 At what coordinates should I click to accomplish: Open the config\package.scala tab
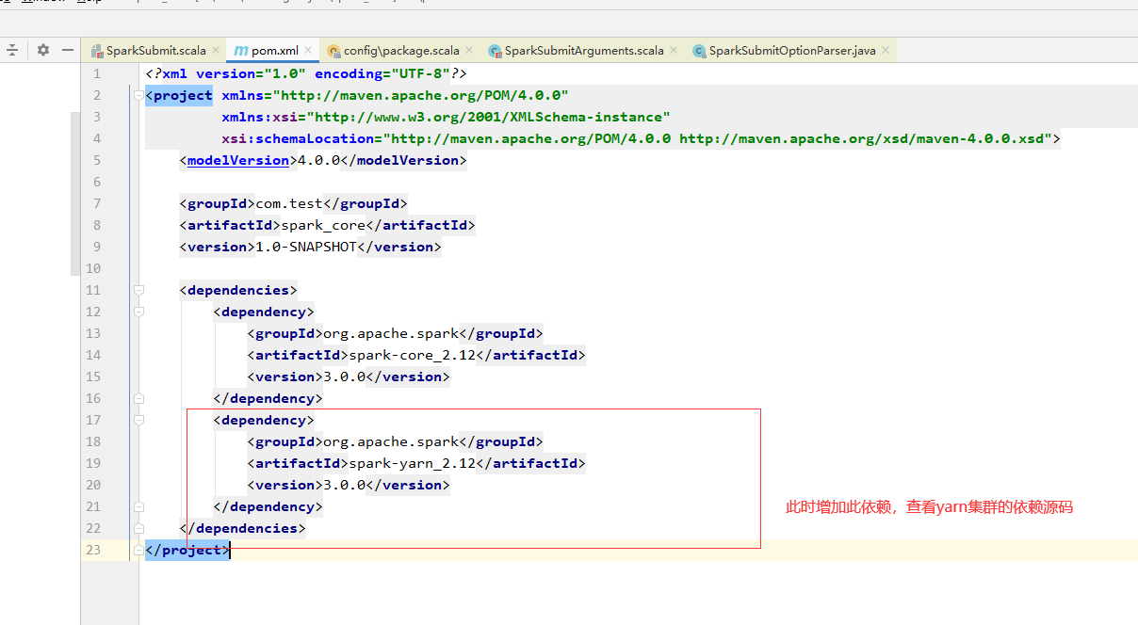tap(401, 51)
